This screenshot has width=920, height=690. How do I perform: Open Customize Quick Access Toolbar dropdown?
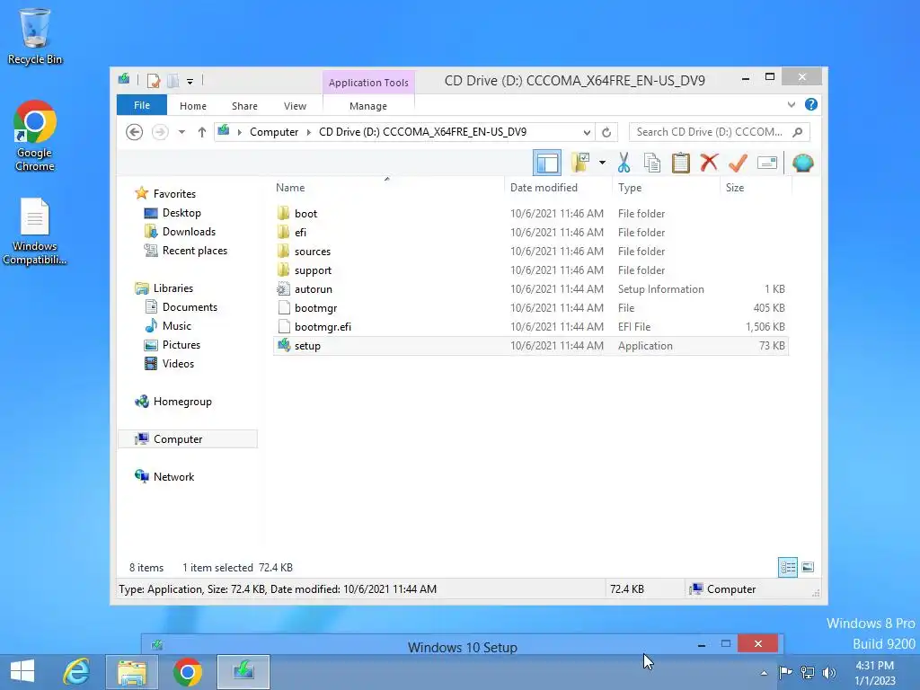tap(190, 81)
